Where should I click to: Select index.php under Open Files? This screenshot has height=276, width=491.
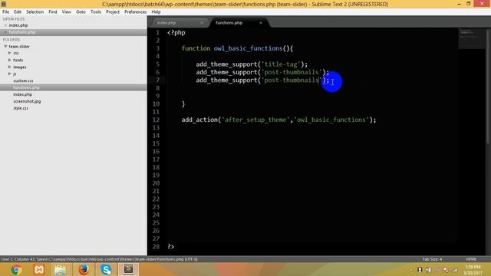click(18, 25)
